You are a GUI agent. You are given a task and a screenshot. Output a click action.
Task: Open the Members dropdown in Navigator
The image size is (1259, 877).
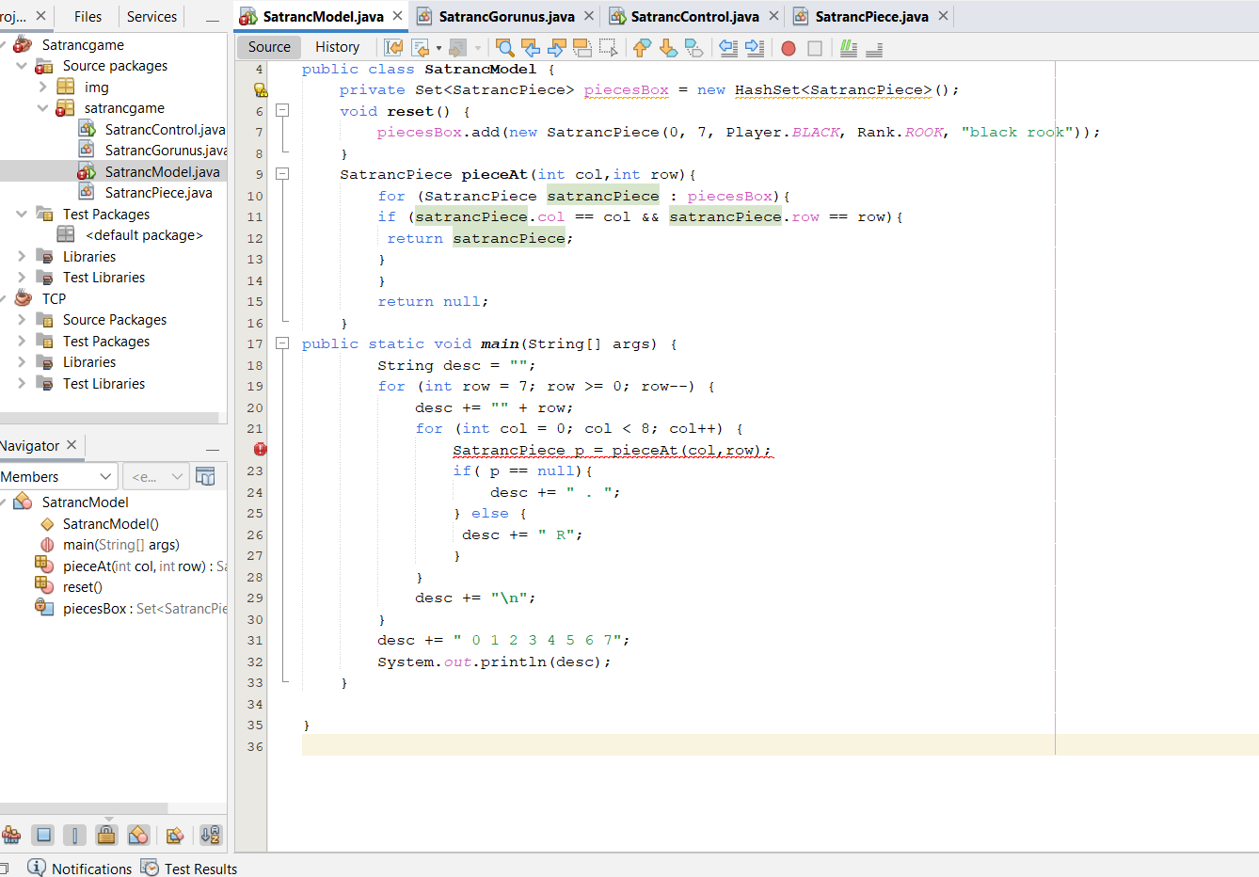click(58, 477)
